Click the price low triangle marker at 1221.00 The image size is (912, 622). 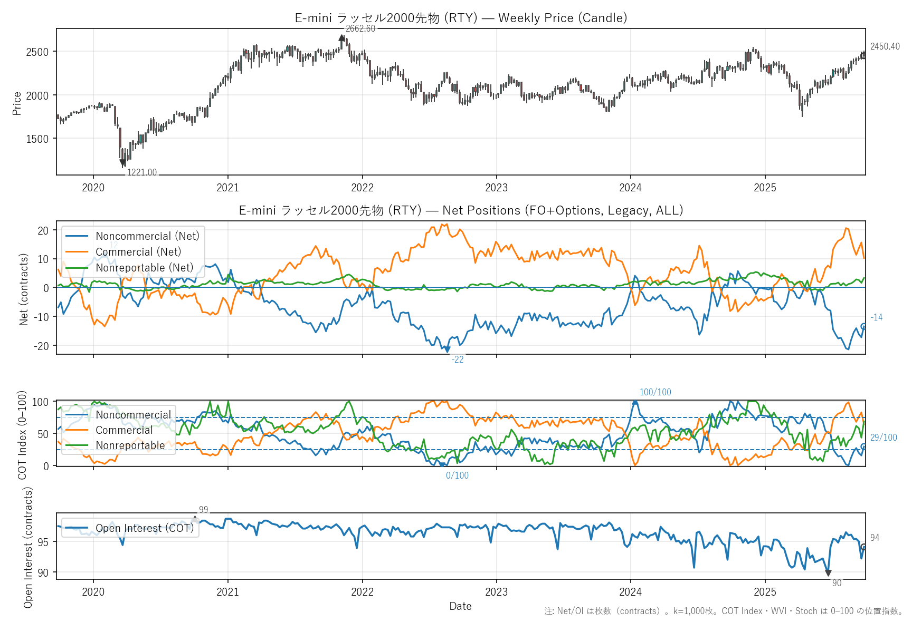coord(123,163)
